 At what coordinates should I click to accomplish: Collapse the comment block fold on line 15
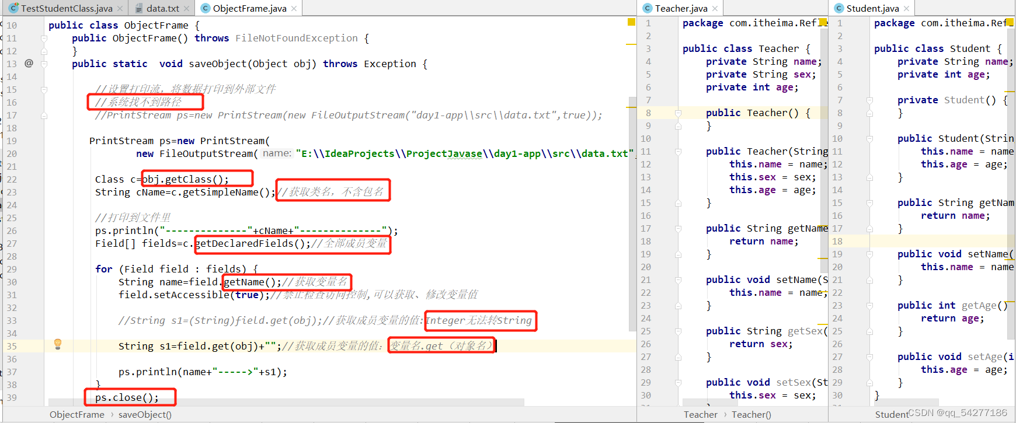(x=44, y=90)
